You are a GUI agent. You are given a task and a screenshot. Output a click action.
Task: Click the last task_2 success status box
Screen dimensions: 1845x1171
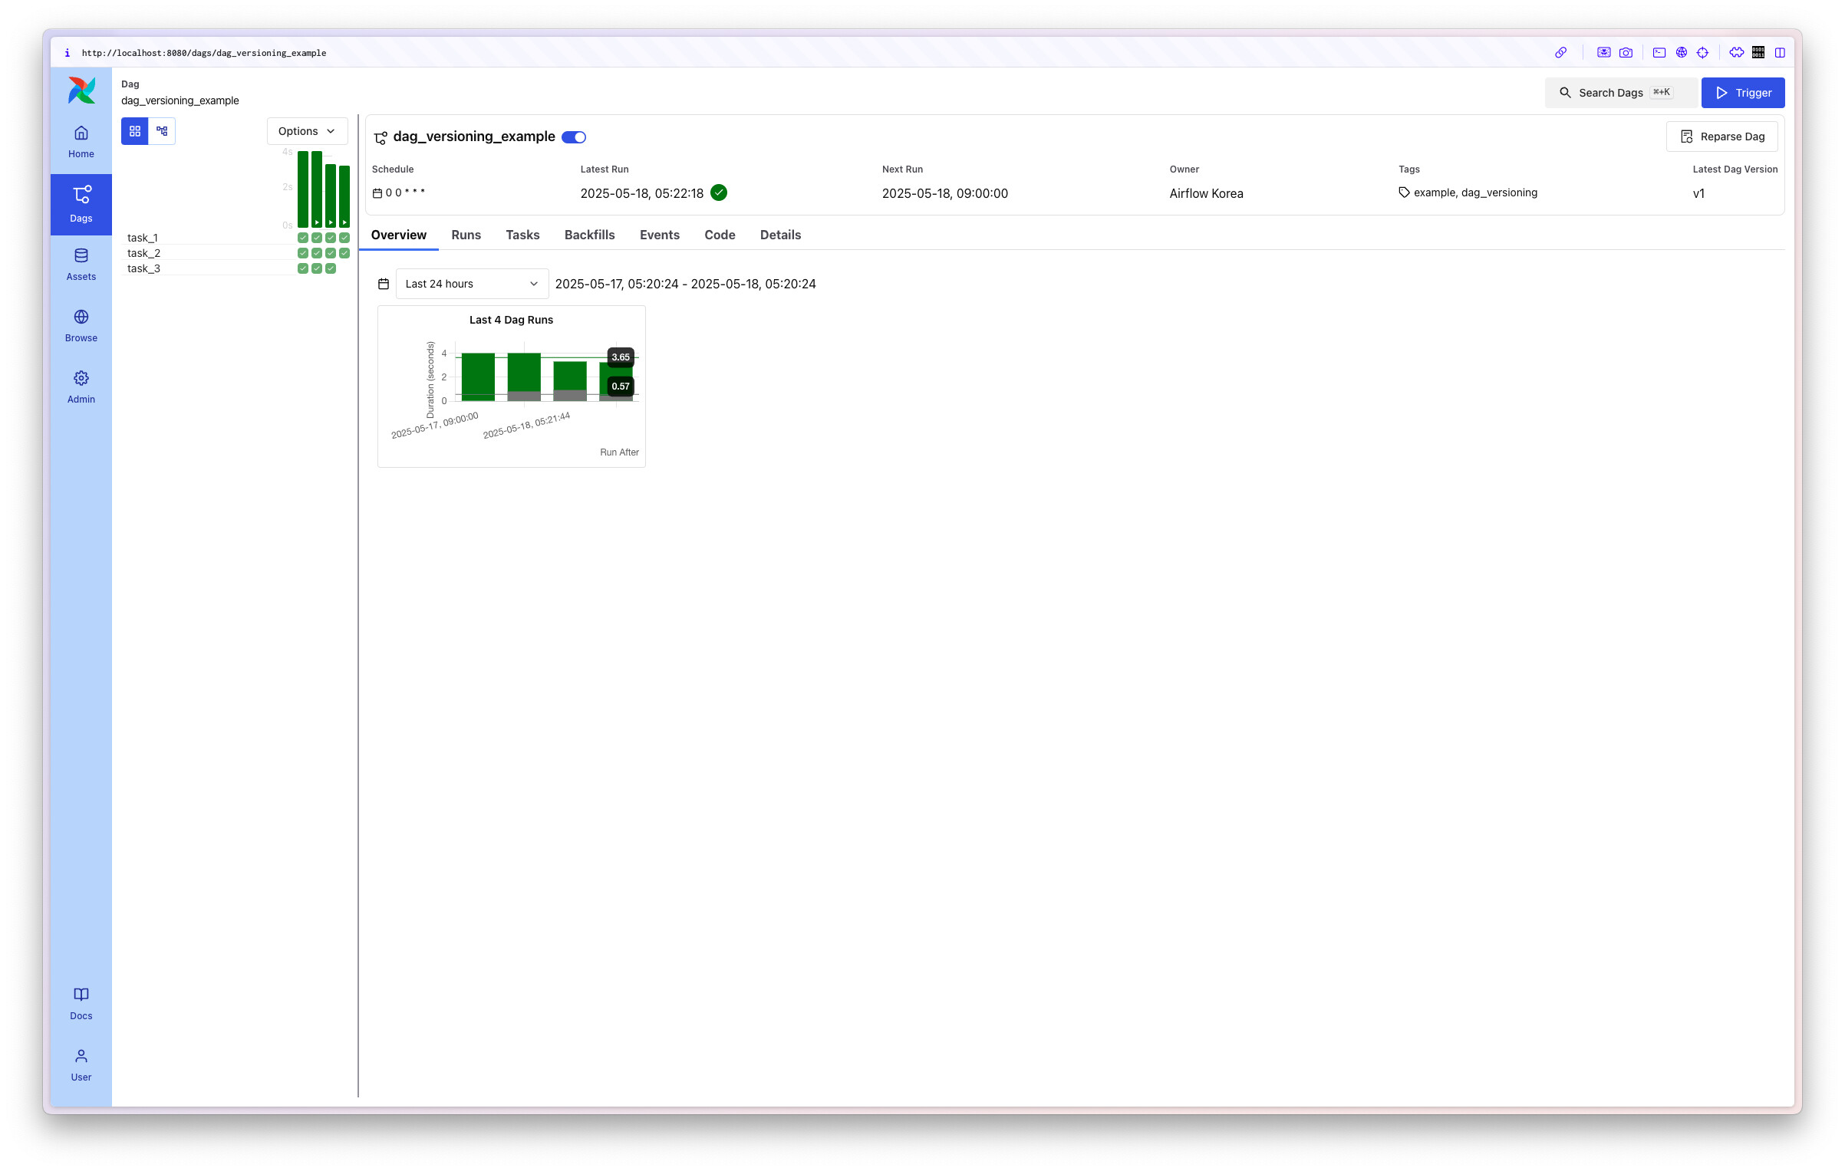click(x=344, y=253)
